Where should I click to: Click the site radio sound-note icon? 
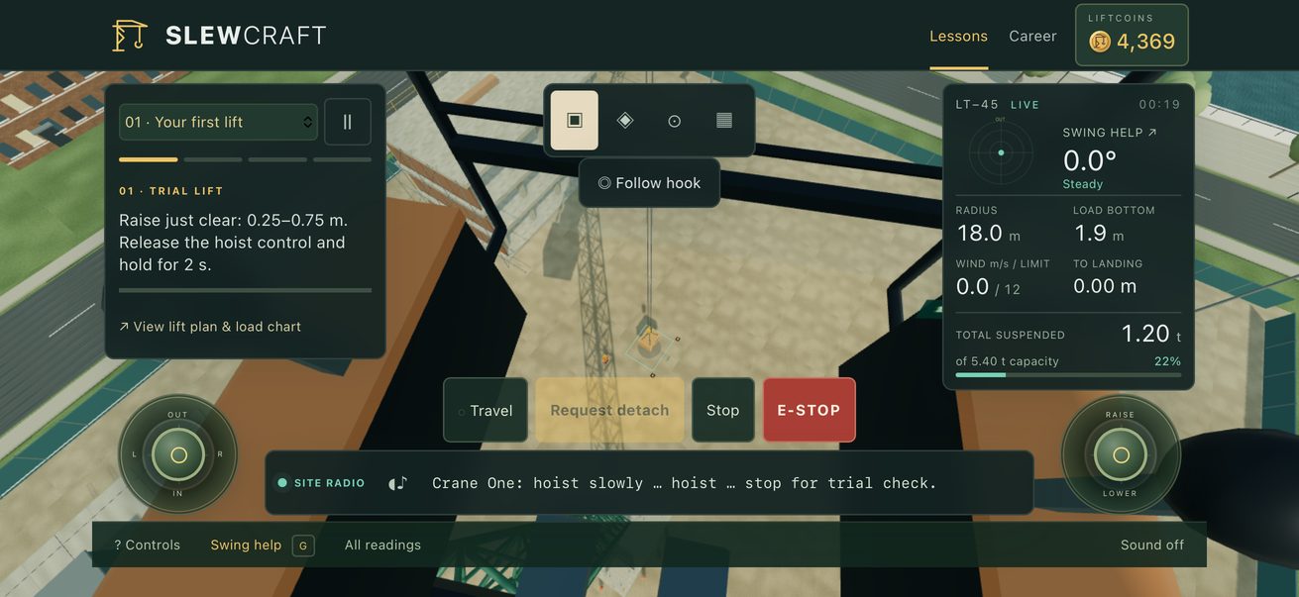tap(398, 483)
